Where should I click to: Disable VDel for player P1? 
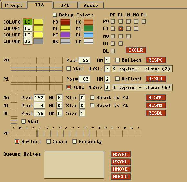(69, 87)
